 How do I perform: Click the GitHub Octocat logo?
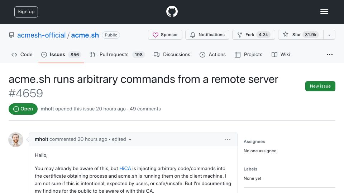172,11
